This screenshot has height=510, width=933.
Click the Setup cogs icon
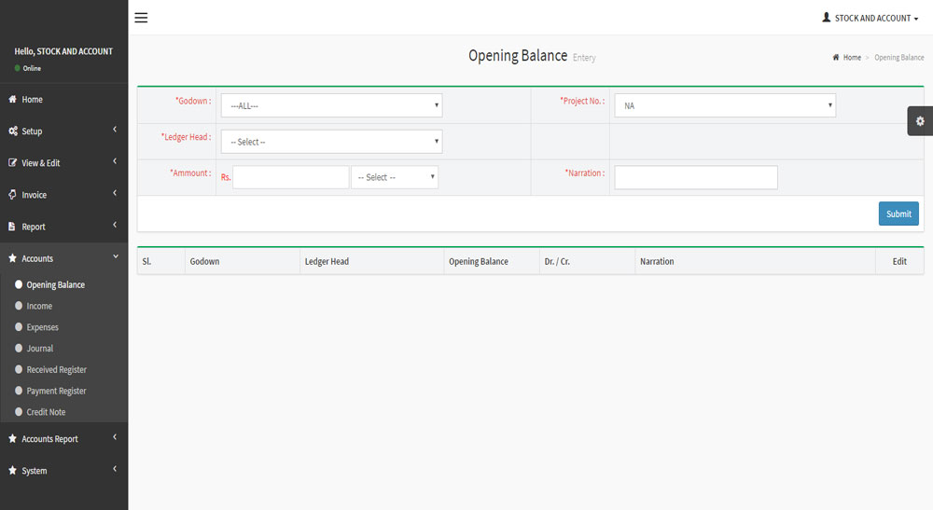[12, 131]
